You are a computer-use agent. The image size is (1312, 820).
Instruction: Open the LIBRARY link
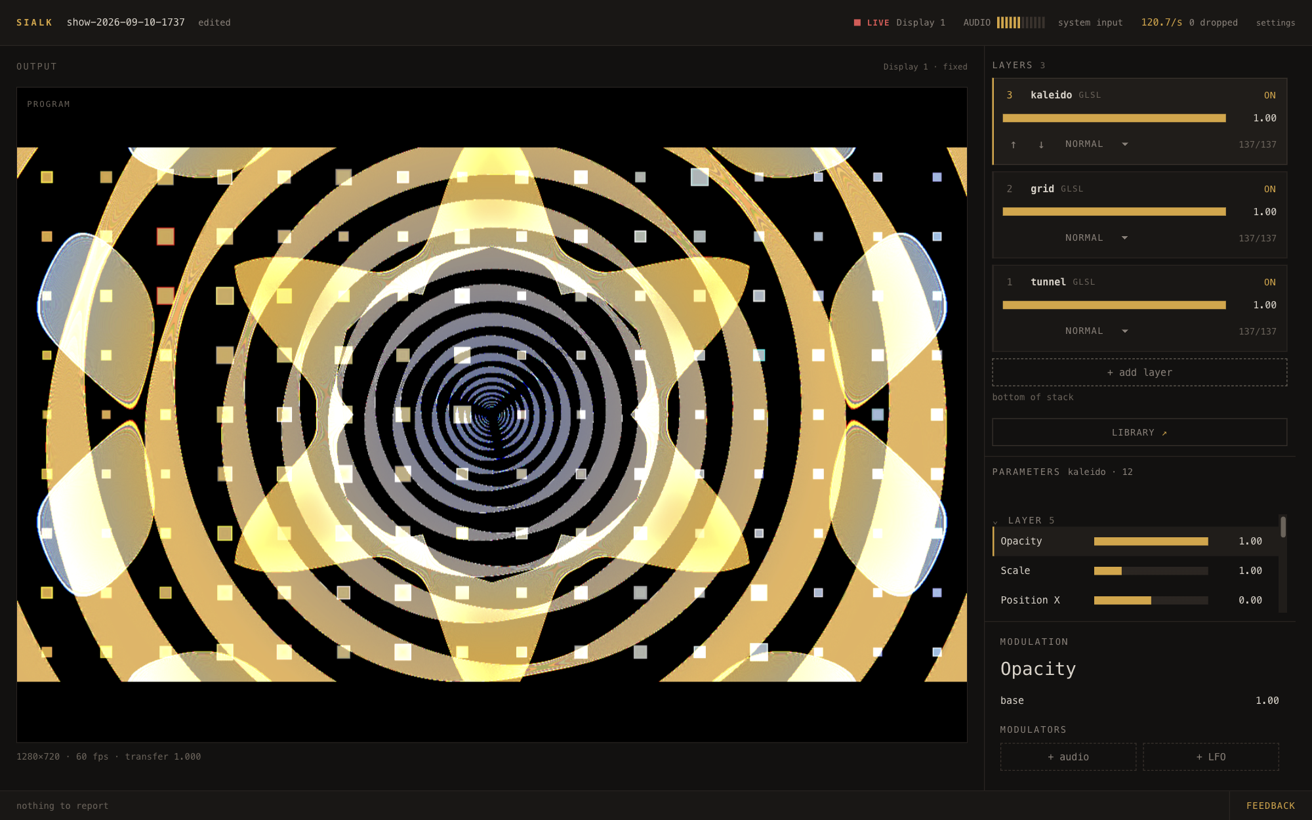click(1139, 432)
